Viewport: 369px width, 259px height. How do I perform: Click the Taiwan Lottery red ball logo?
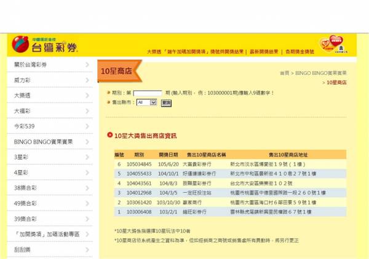tap(20, 44)
